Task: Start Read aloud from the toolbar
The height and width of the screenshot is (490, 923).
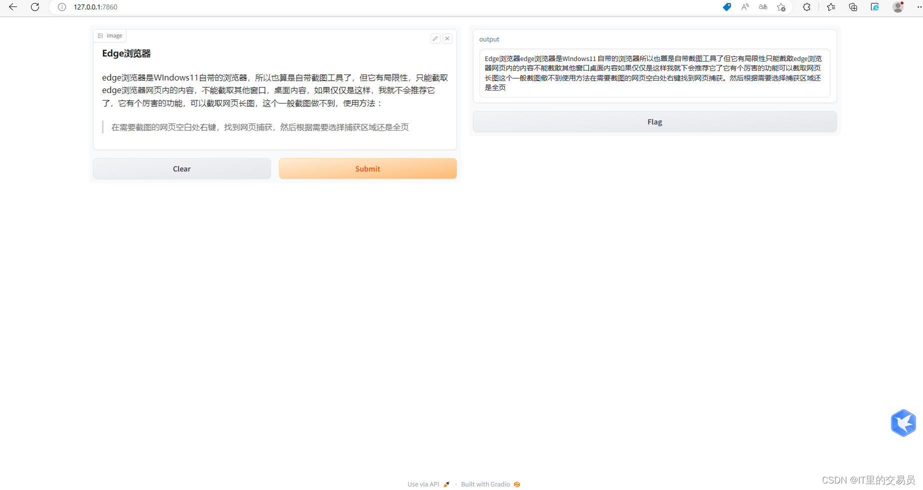Action: click(x=744, y=7)
